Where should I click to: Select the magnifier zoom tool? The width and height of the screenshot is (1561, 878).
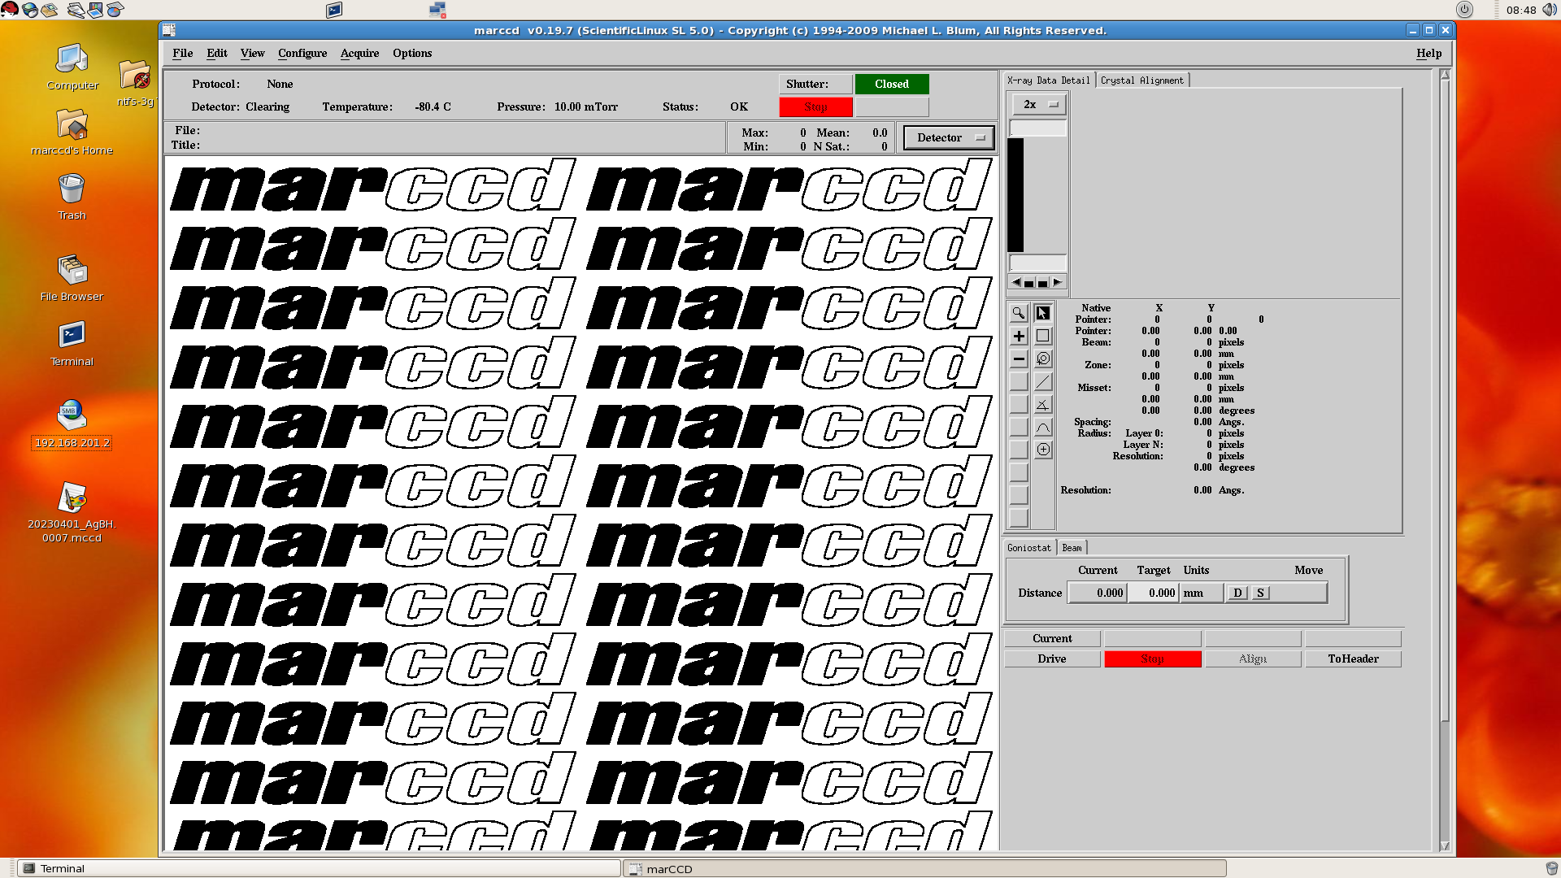point(1019,313)
